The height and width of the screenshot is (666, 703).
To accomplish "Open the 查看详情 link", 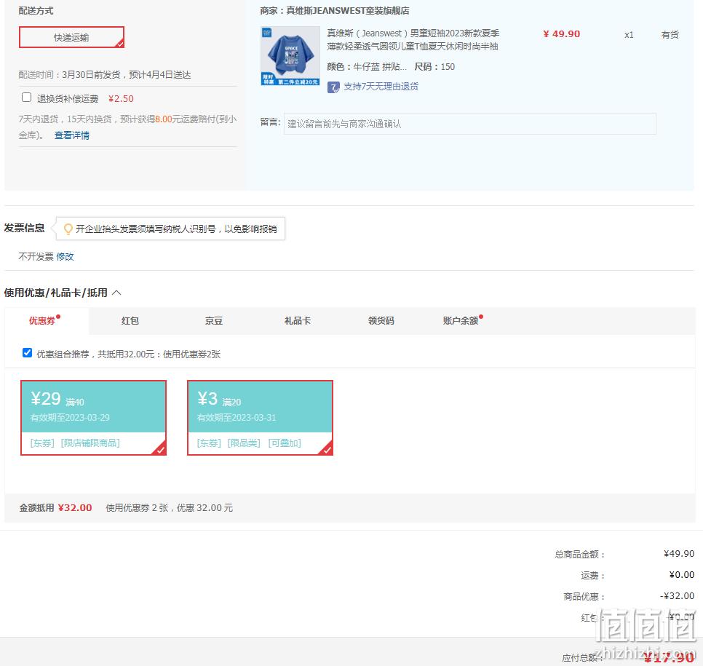I will [x=72, y=135].
